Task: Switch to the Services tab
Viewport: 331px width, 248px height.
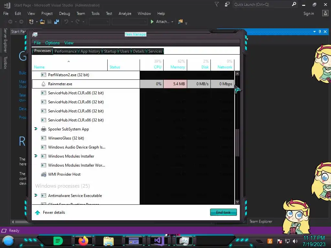Action: 155,51
